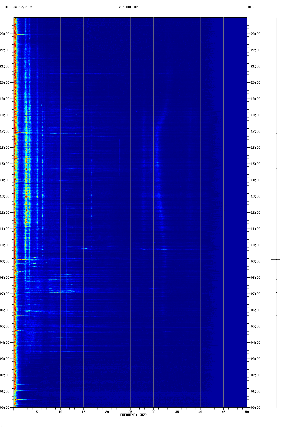Select the 25 Hz frequency tick label
288x429 pixels.
[130, 412]
